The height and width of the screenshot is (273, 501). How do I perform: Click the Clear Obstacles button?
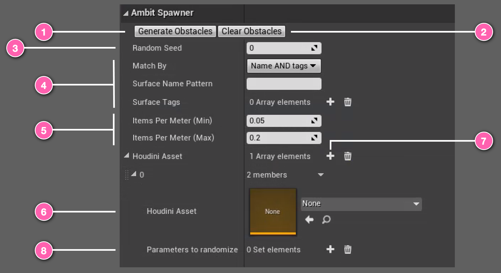click(x=252, y=31)
